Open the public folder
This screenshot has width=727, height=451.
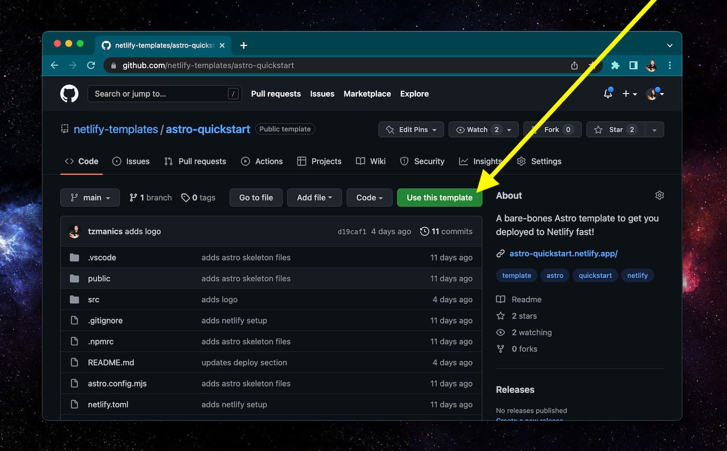[99, 279]
